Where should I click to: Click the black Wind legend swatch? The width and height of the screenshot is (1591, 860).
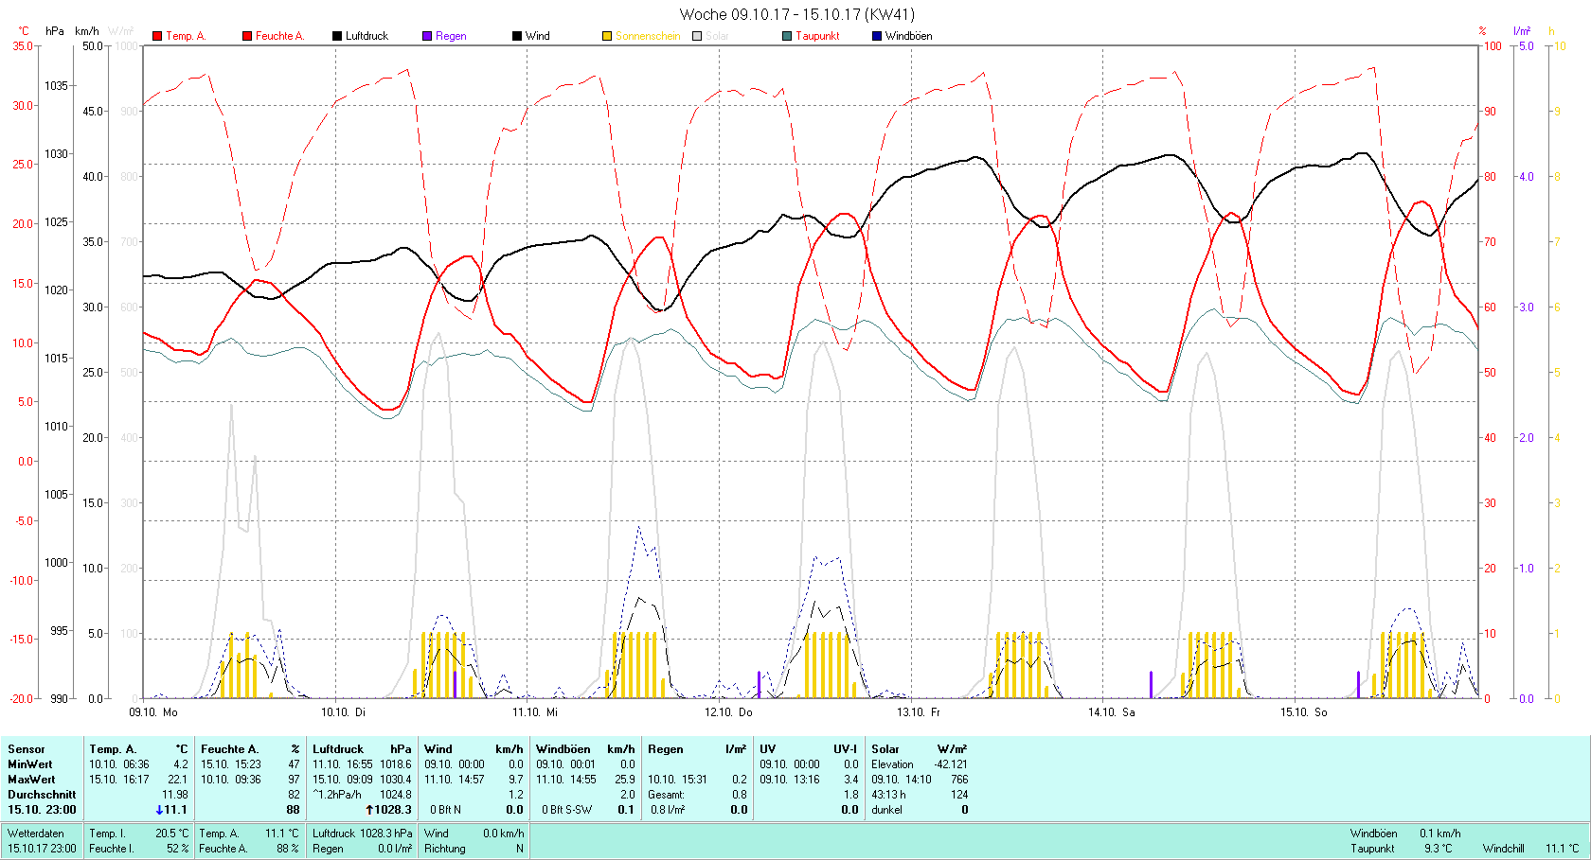tap(517, 36)
